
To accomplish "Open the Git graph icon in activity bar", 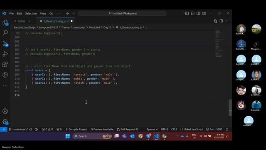I will pyautogui.click(x=5, y=75).
